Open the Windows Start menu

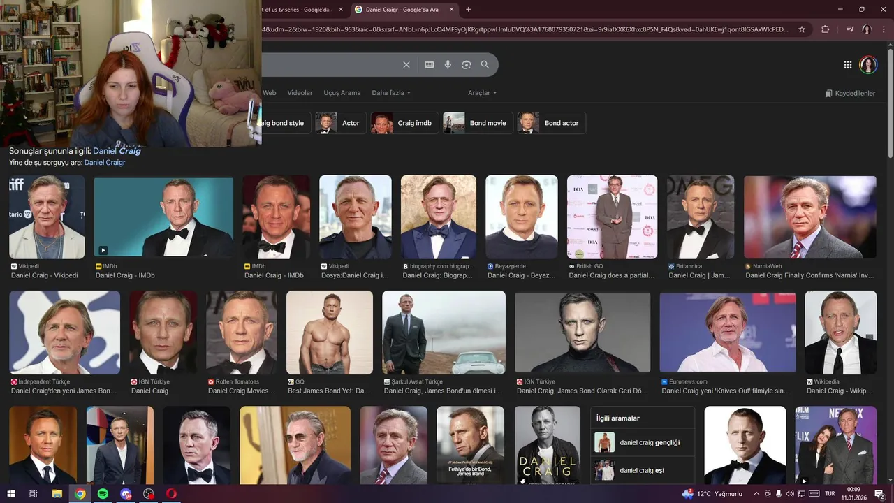coord(10,494)
